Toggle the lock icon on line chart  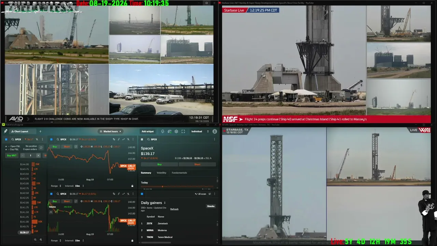pyautogui.click(x=132, y=186)
